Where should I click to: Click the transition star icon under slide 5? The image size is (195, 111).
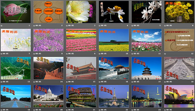[x=132, y=26]
